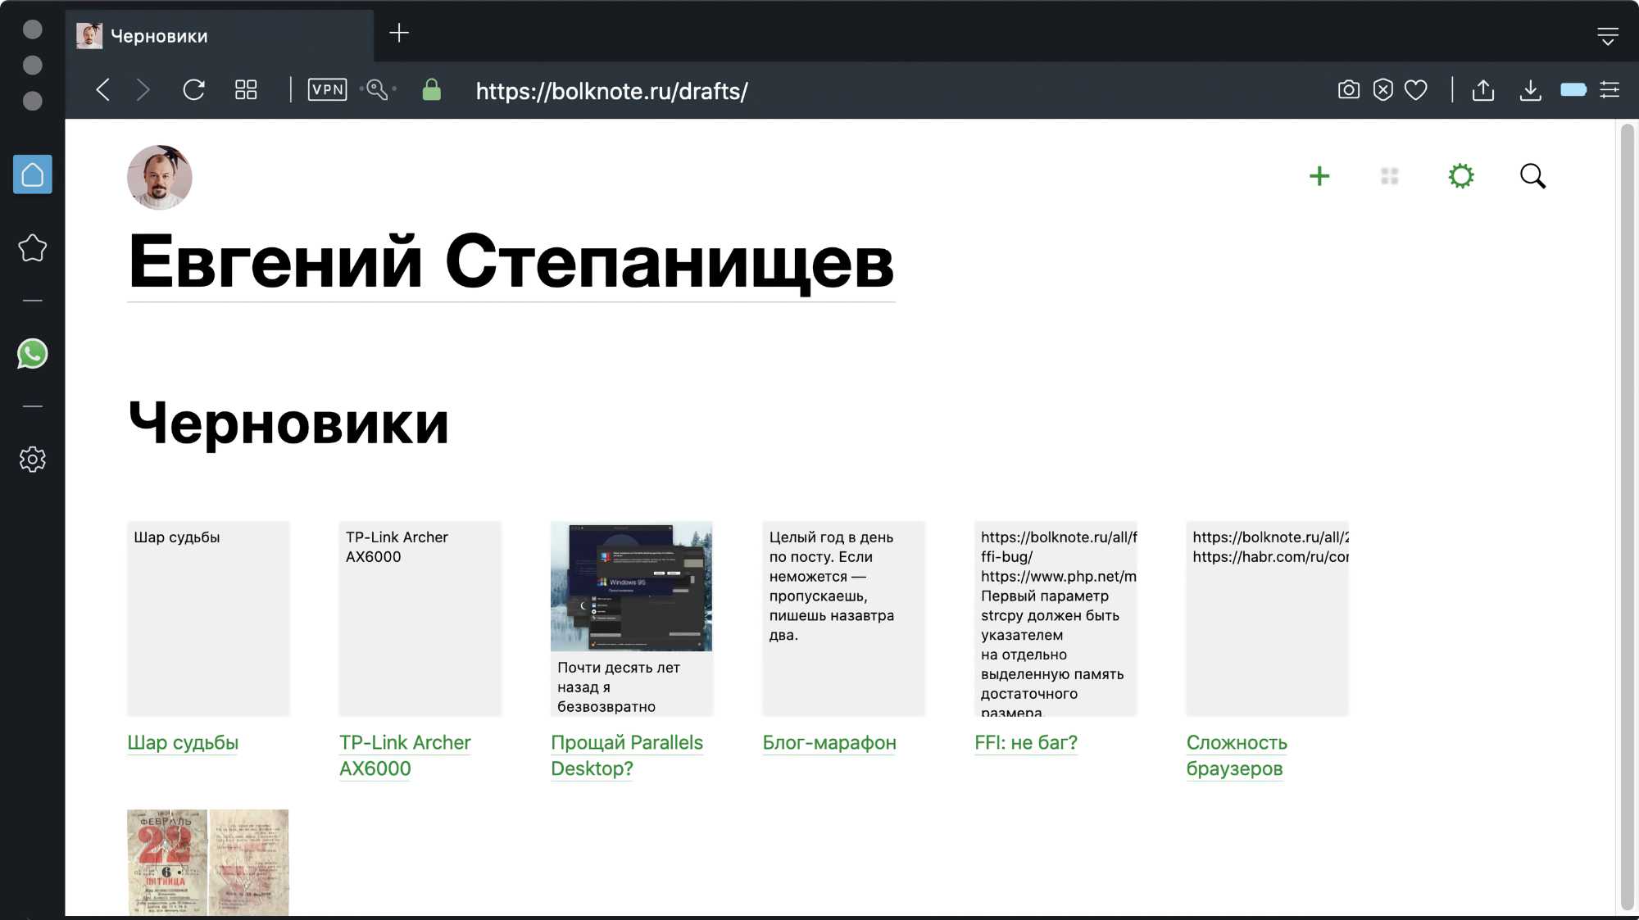Toggle the VPN badge in the address bar
The height and width of the screenshot is (920, 1639).
coord(327,89)
